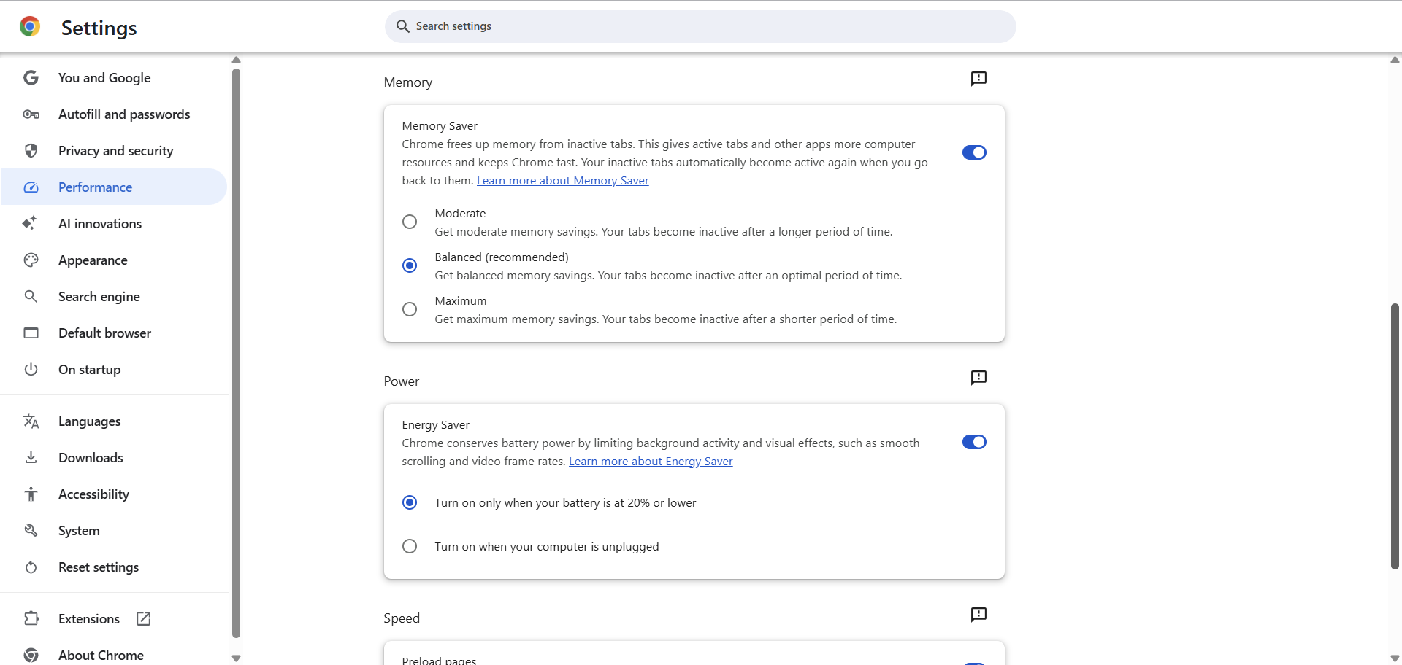
Task: Follow the Learn more about Energy Saver link
Action: [651, 462]
